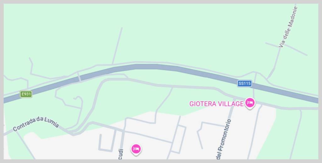Click the rectangular street loop left of del Promontorio

pos(178,139)
